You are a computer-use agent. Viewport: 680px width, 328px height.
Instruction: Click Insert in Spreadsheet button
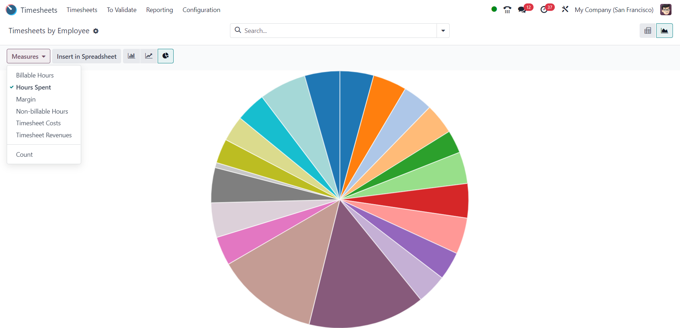86,56
